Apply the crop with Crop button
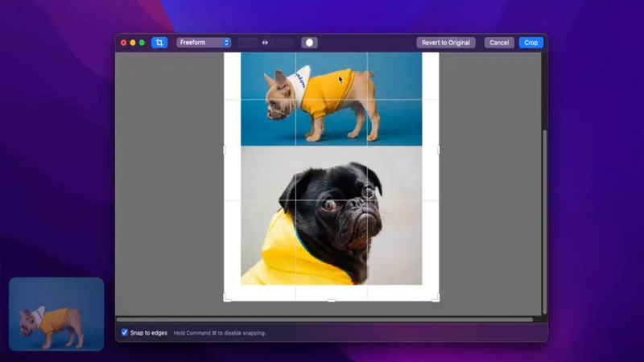The width and height of the screenshot is (644, 362). pyautogui.click(x=531, y=43)
